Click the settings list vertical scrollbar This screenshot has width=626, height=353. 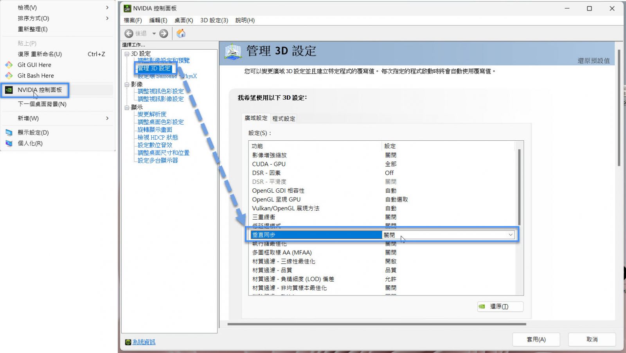pyautogui.click(x=520, y=187)
